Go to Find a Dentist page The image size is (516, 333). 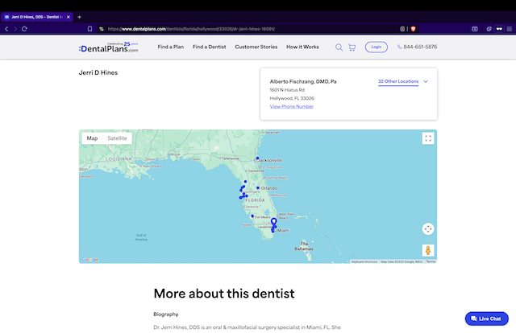(x=209, y=47)
